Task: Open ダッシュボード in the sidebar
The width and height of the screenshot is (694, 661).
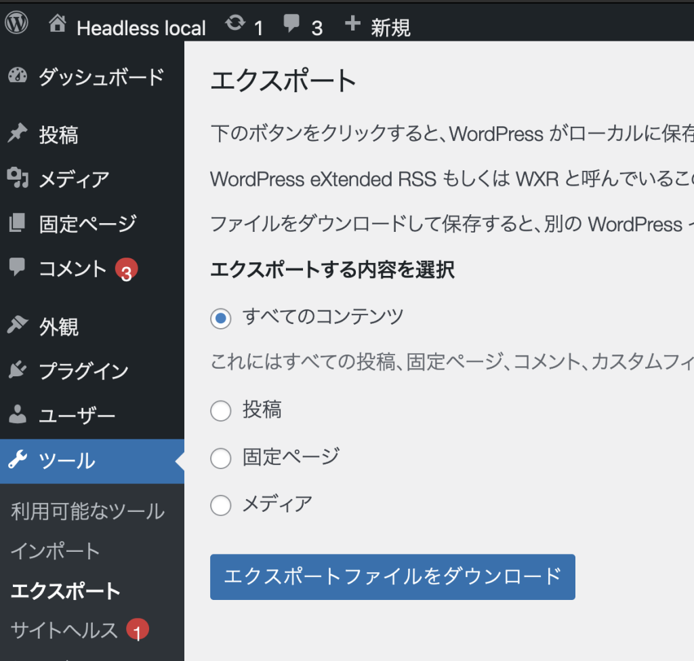Action: pyautogui.click(x=92, y=77)
